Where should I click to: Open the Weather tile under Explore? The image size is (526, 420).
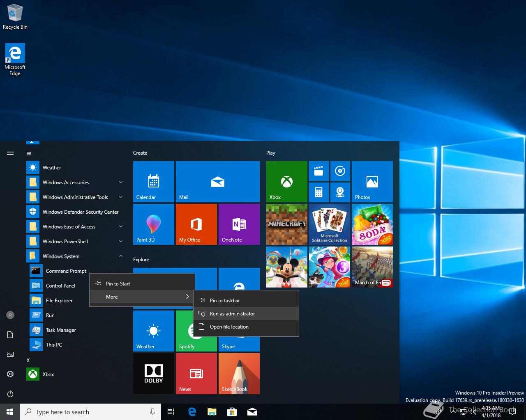click(154, 331)
